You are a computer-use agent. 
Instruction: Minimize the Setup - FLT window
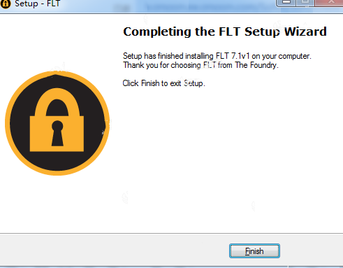286,2
